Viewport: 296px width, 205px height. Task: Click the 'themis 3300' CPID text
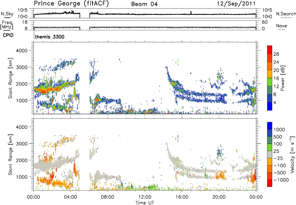coord(50,37)
